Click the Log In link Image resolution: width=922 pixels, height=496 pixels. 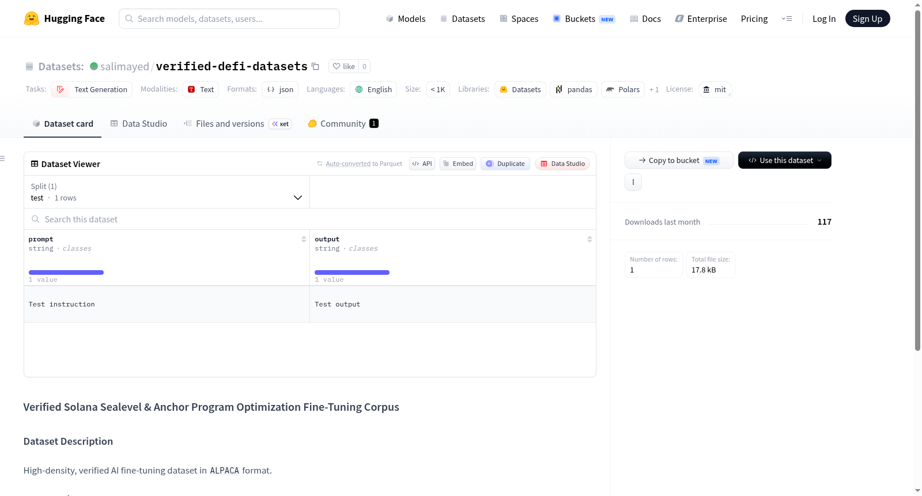823,18
